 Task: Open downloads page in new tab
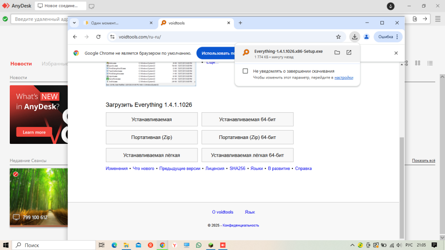349,52
